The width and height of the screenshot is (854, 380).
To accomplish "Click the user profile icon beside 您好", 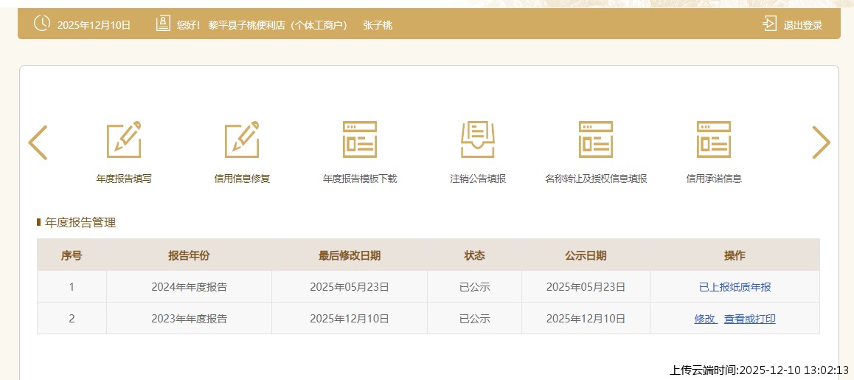I will [163, 24].
